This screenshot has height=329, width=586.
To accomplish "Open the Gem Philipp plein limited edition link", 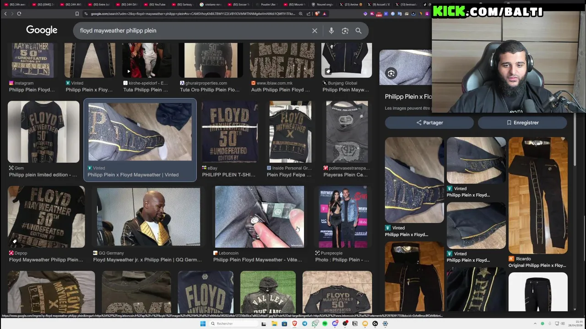I will [x=43, y=175].
